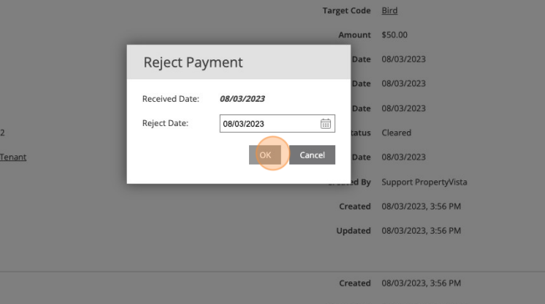Click the gray header bar of the dialog
Screen dimensions: 545x304
239,62
